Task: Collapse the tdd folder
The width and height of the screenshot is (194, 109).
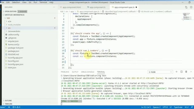Action: click(8, 18)
